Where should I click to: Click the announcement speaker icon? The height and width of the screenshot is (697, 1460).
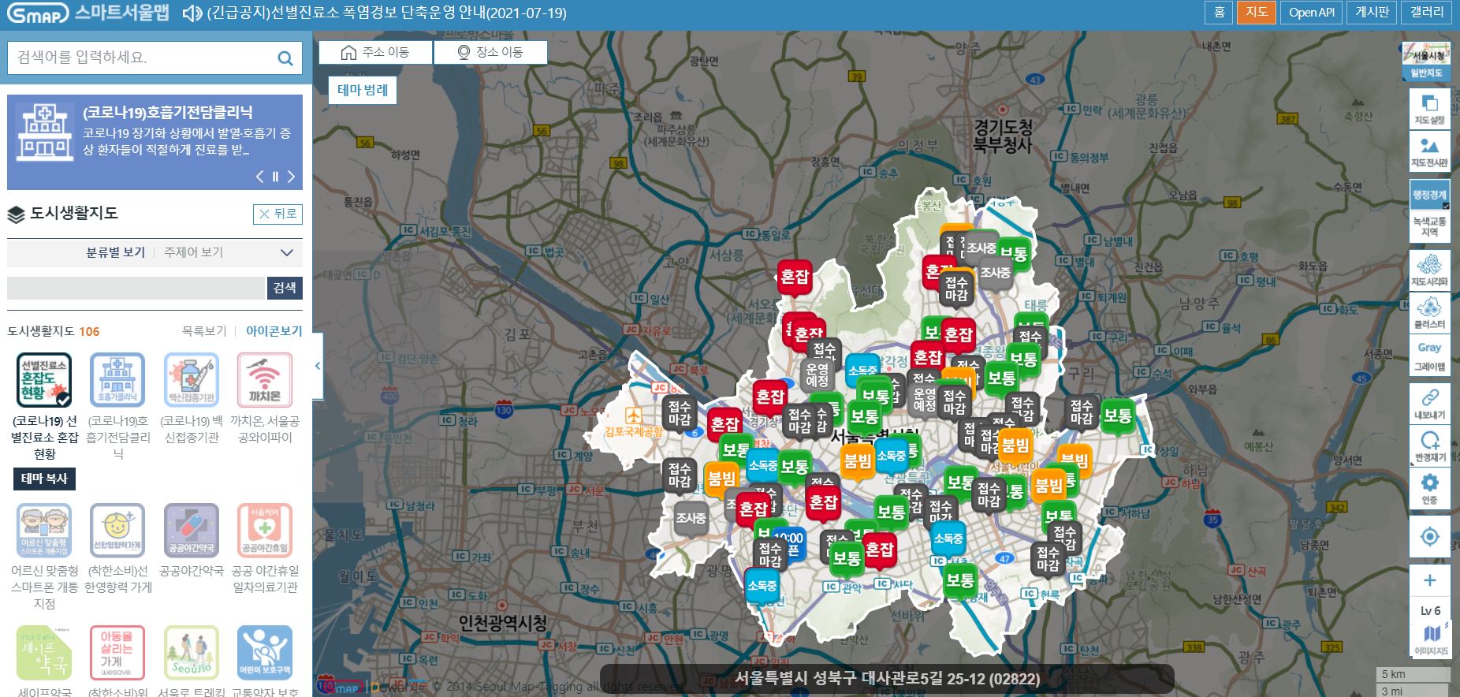pos(192,13)
